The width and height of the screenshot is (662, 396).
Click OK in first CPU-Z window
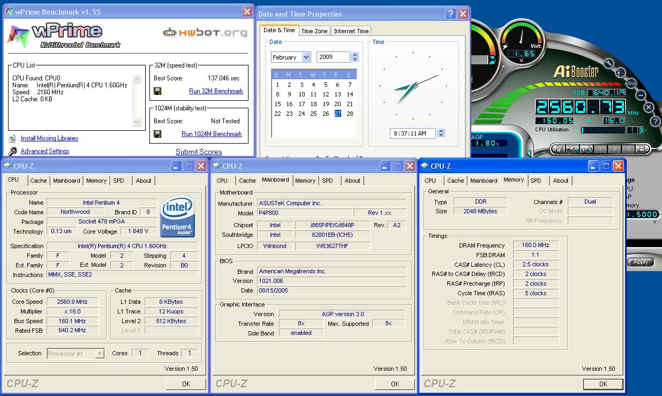186,384
